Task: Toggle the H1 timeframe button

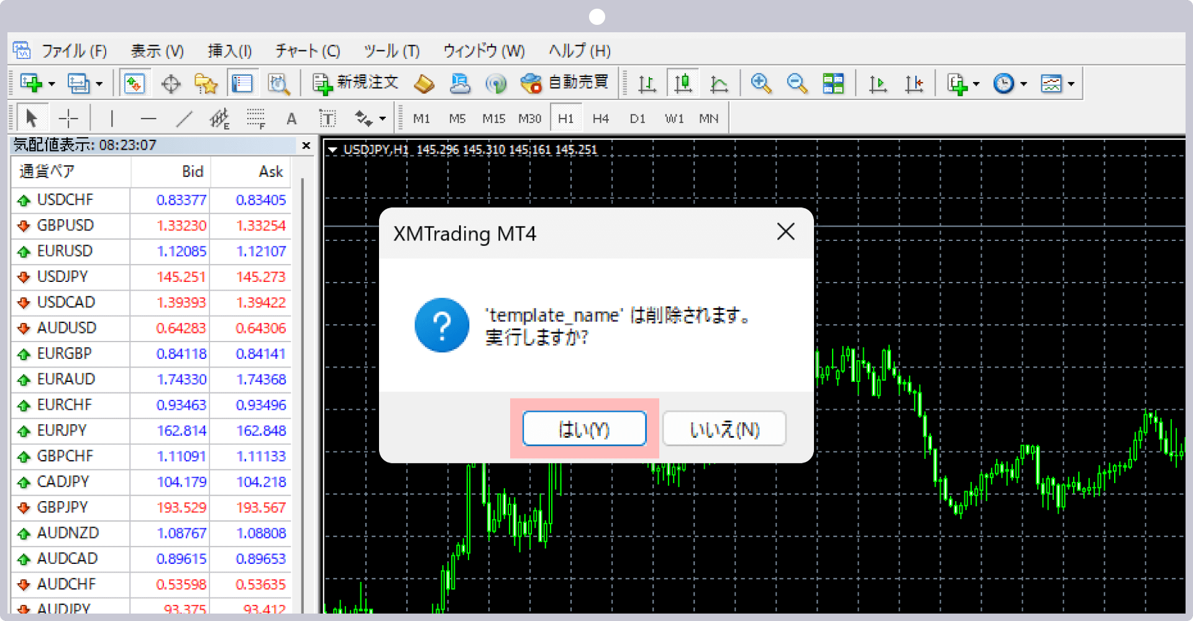Action: click(565, 119)
